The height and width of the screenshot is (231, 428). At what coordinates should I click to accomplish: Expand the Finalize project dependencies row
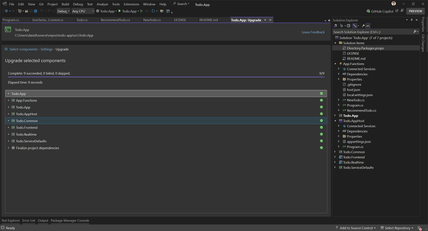pos(9,148)
